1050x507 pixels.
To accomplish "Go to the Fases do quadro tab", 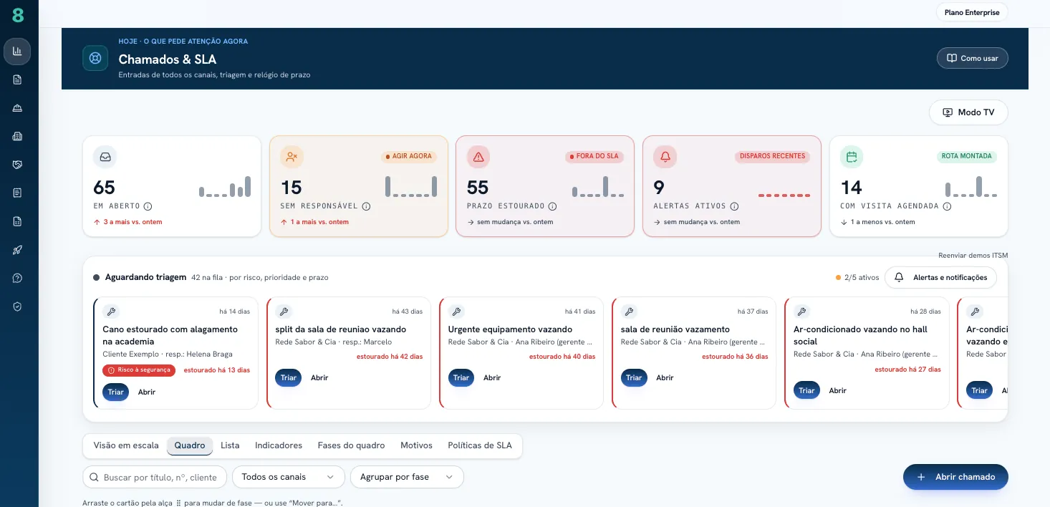I will tap(351, 445).
